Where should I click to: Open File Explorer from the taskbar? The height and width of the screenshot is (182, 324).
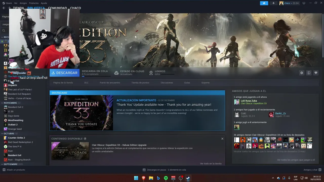click(151, 178)
